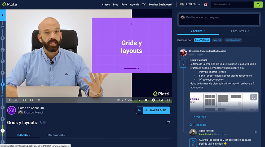
Task: Play the video with the play button
Action: 9,100
